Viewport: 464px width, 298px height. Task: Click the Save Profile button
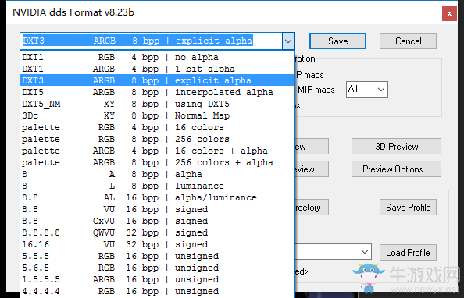(408, 208)
